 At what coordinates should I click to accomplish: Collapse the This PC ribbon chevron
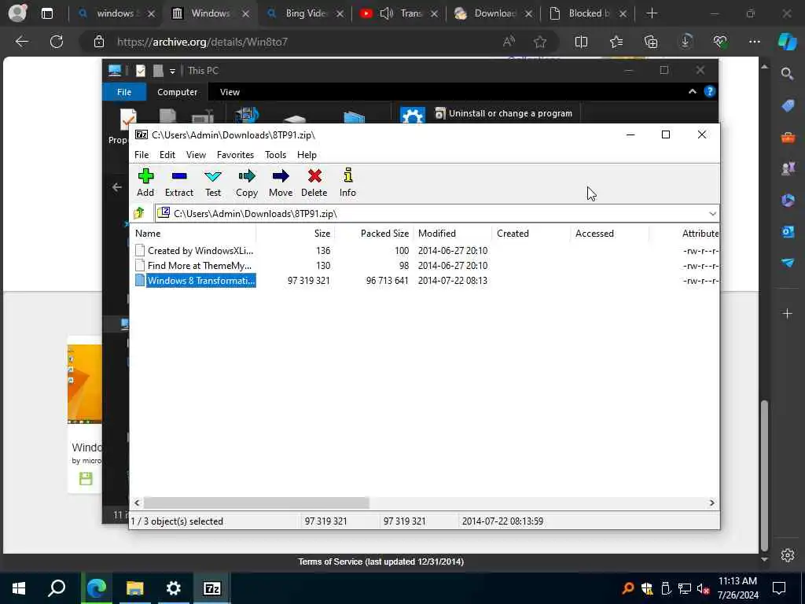692,91
